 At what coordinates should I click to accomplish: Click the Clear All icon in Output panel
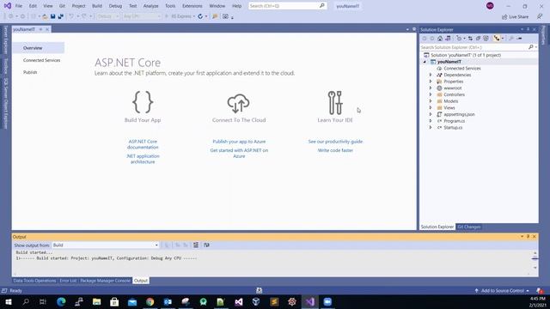tap(196, 245)
